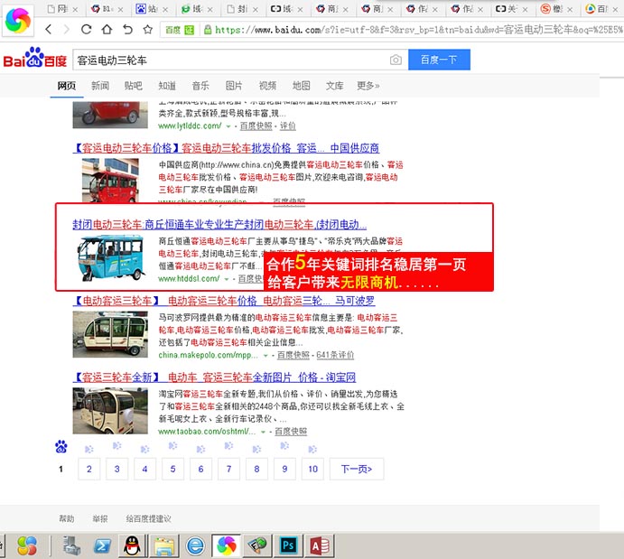Go to browser home page icon

(x=107, y=29)
